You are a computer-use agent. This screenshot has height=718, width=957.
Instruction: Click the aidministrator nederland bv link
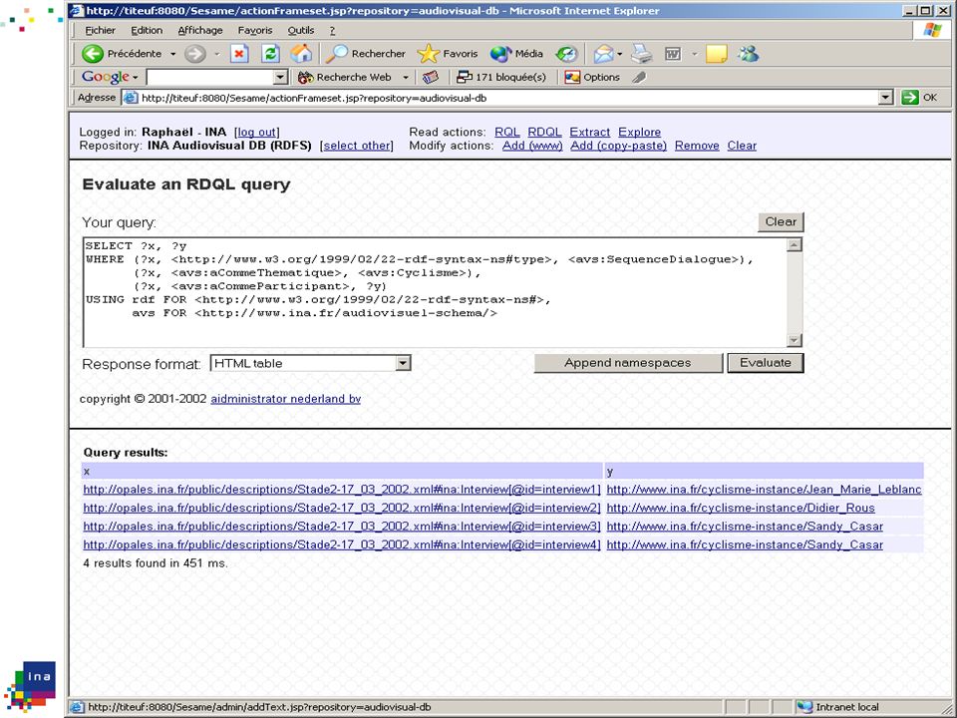(x=286, y=399)
